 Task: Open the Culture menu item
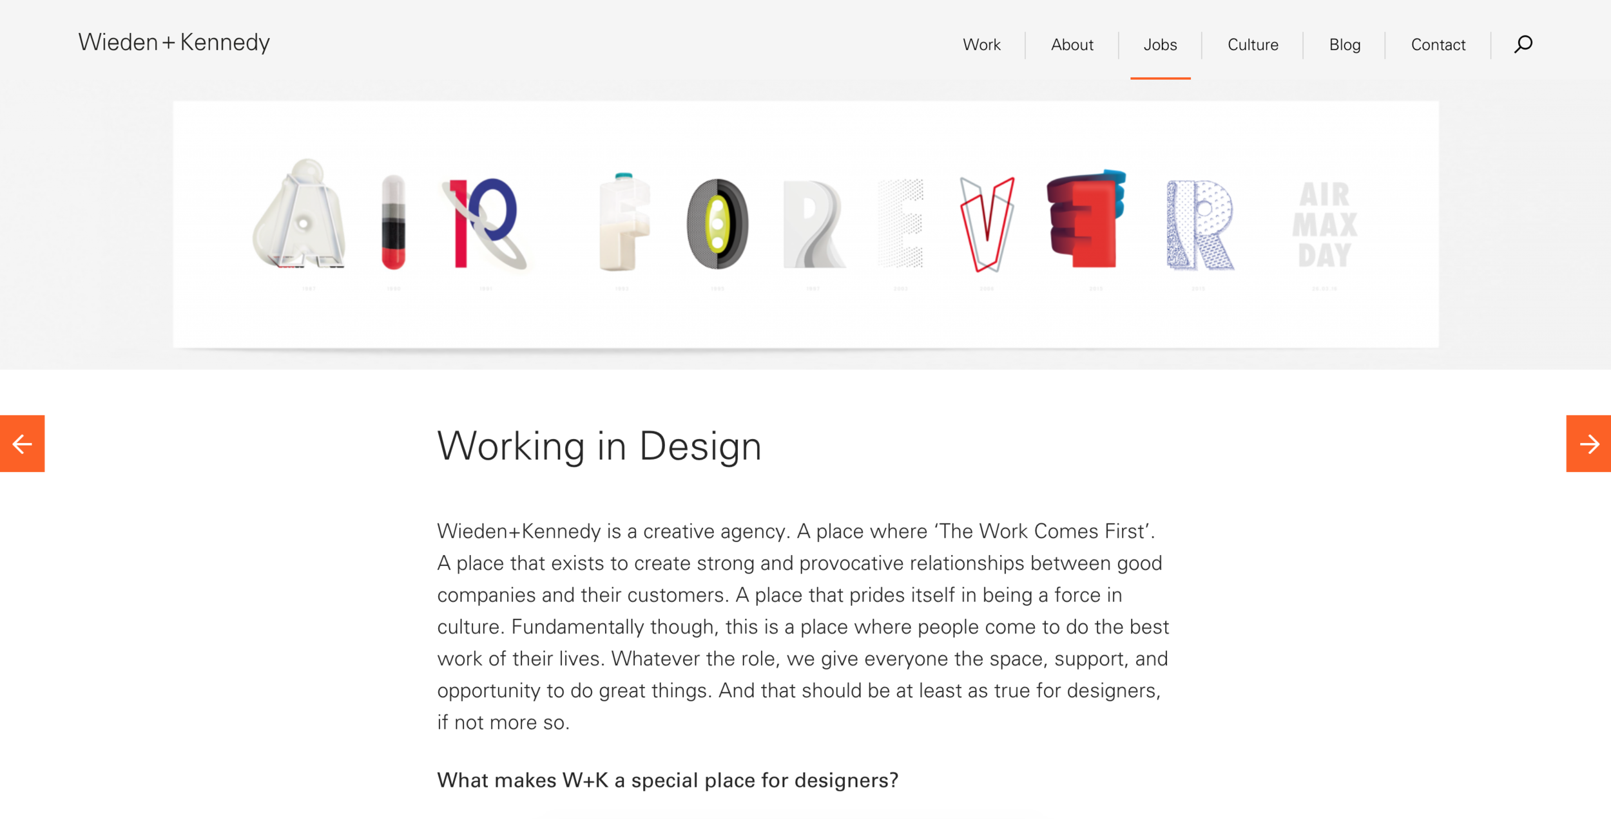pyautogui.click(x=1253, y=45)
